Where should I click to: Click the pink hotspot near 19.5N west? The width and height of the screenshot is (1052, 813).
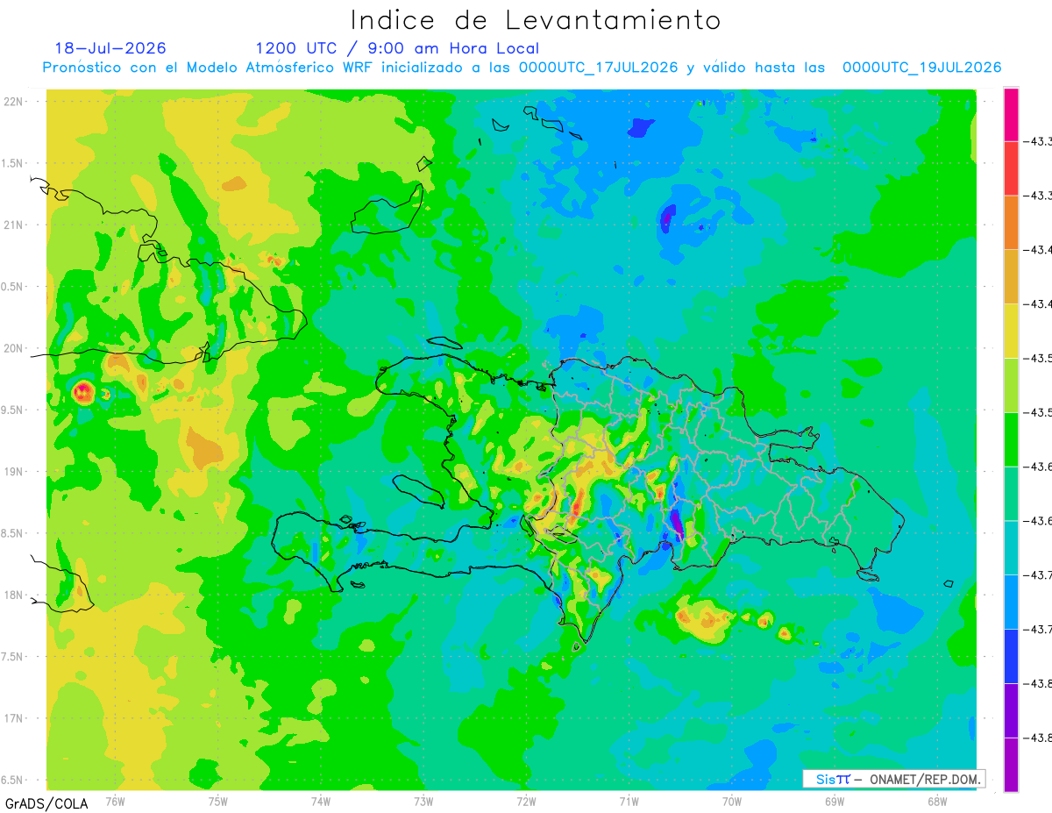(x=83, y=391)
